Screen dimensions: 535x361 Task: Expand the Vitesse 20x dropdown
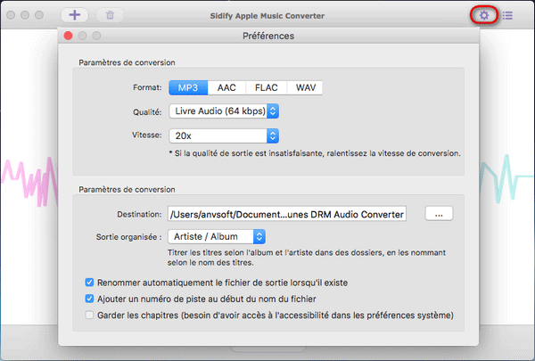tap(224, 135)
